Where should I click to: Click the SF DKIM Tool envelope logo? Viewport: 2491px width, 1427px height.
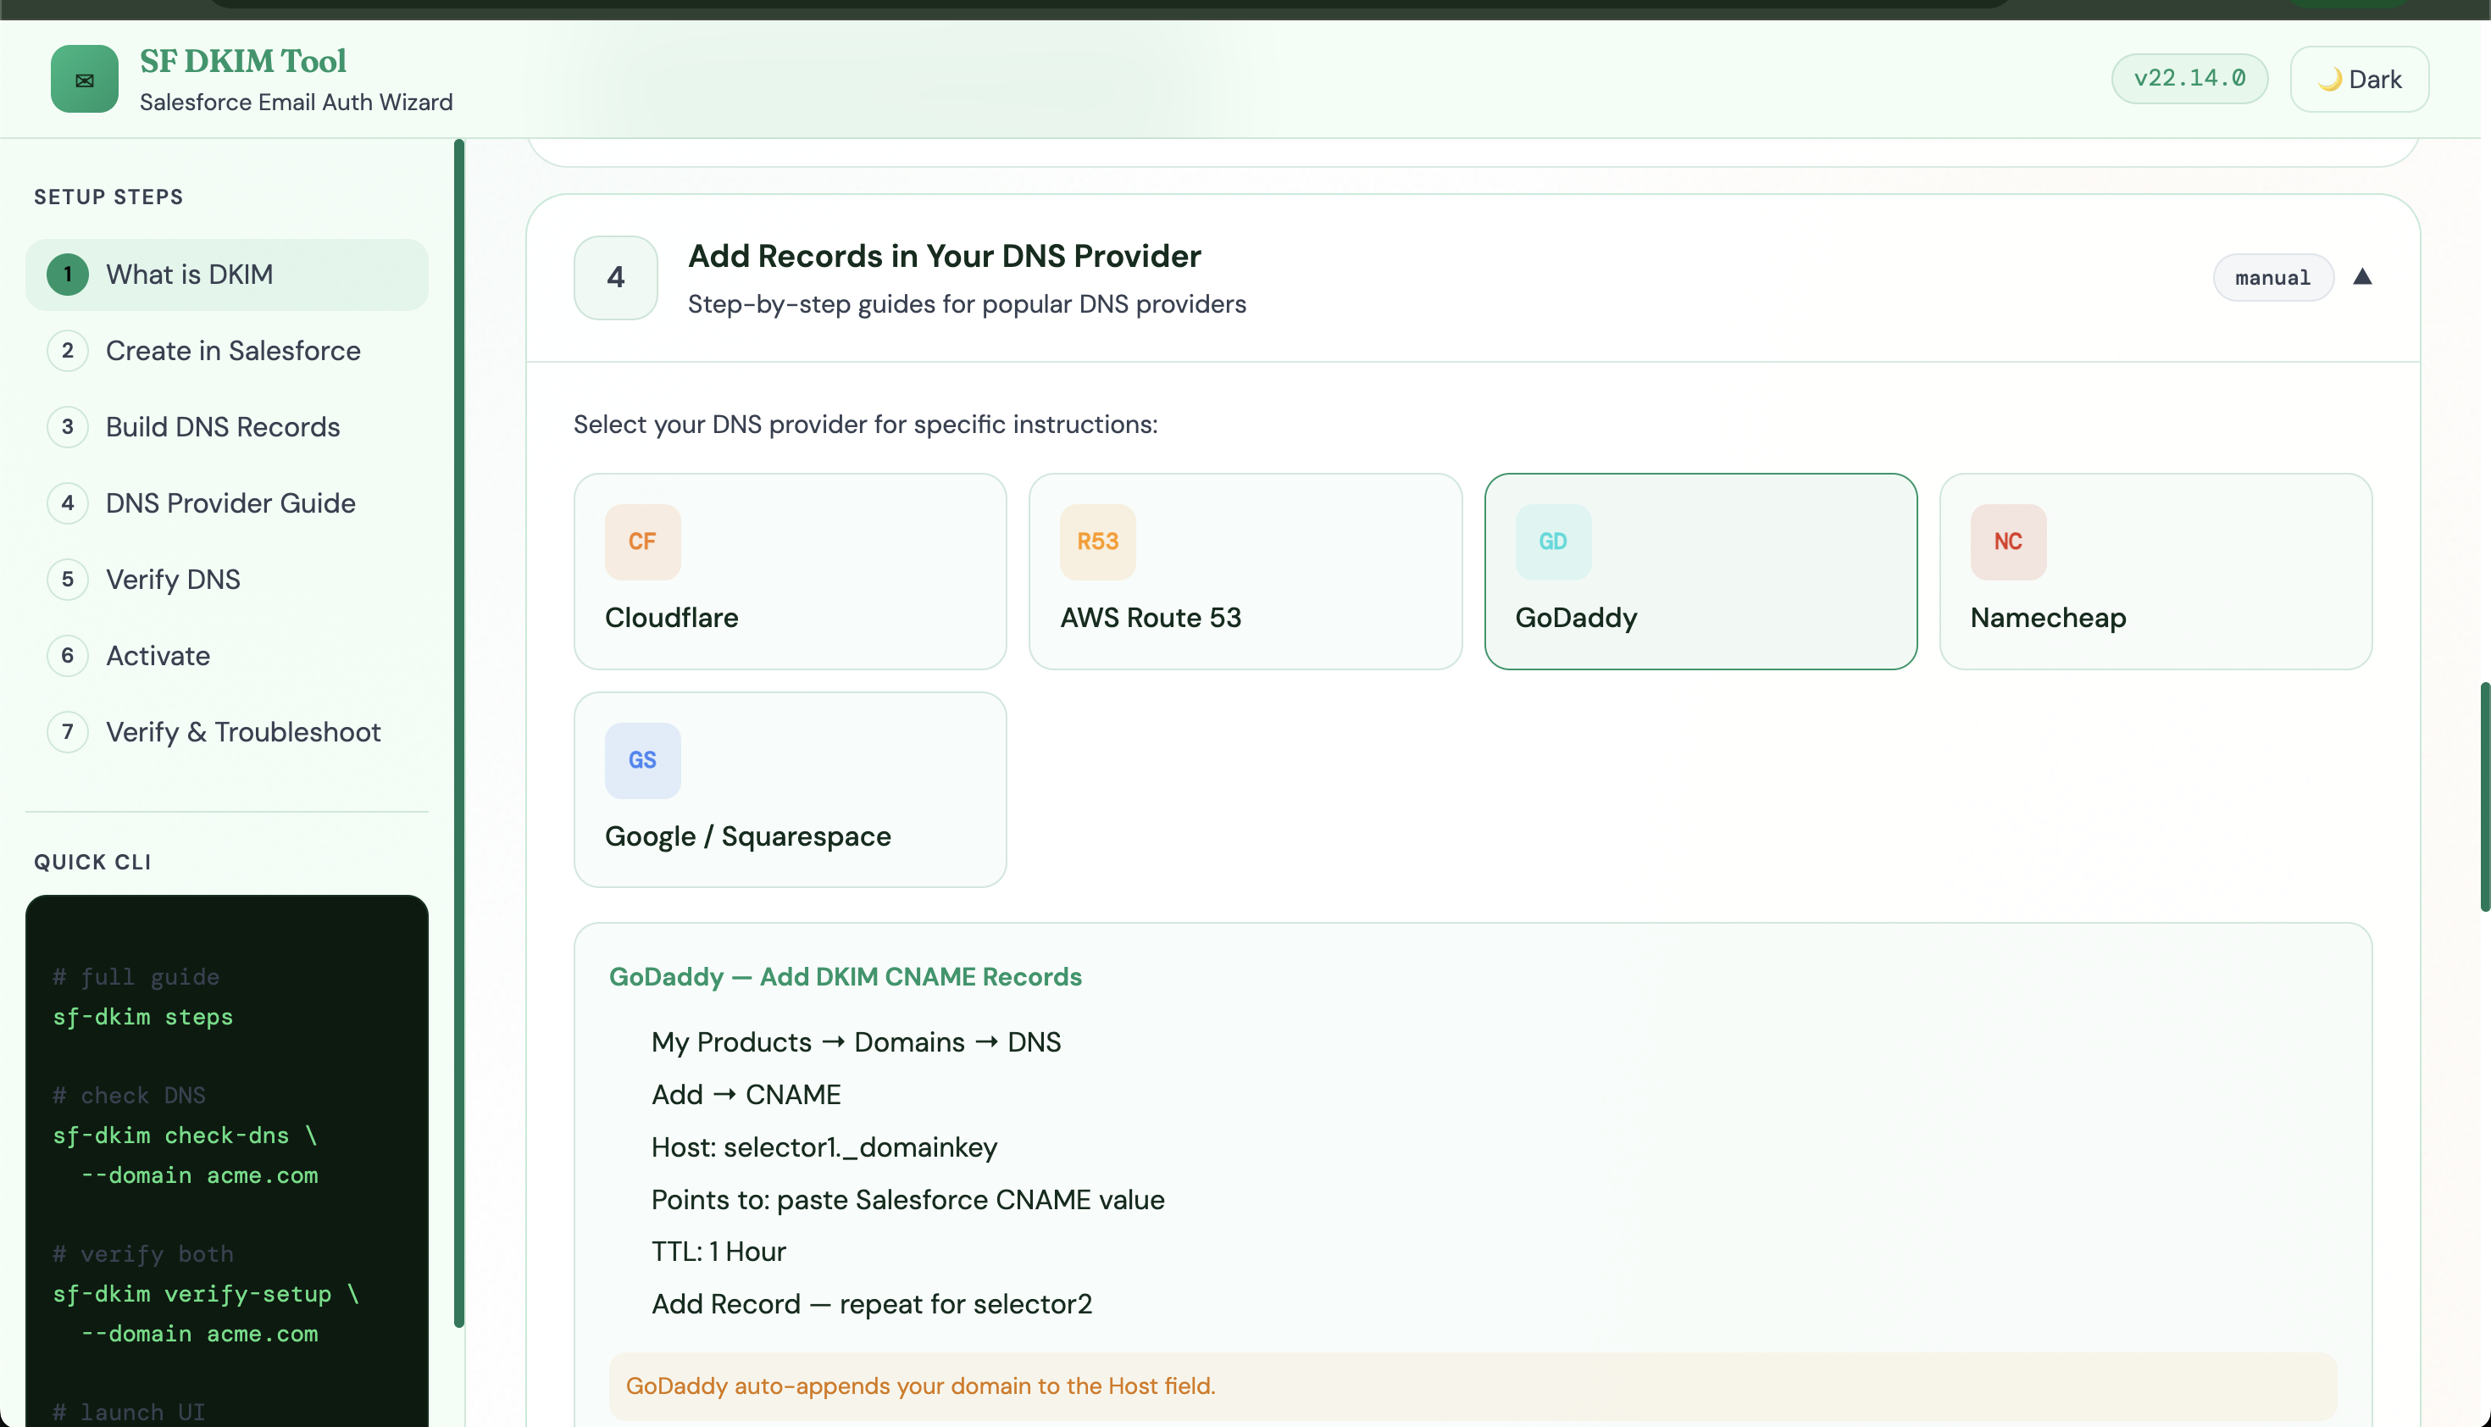point(84,79)
